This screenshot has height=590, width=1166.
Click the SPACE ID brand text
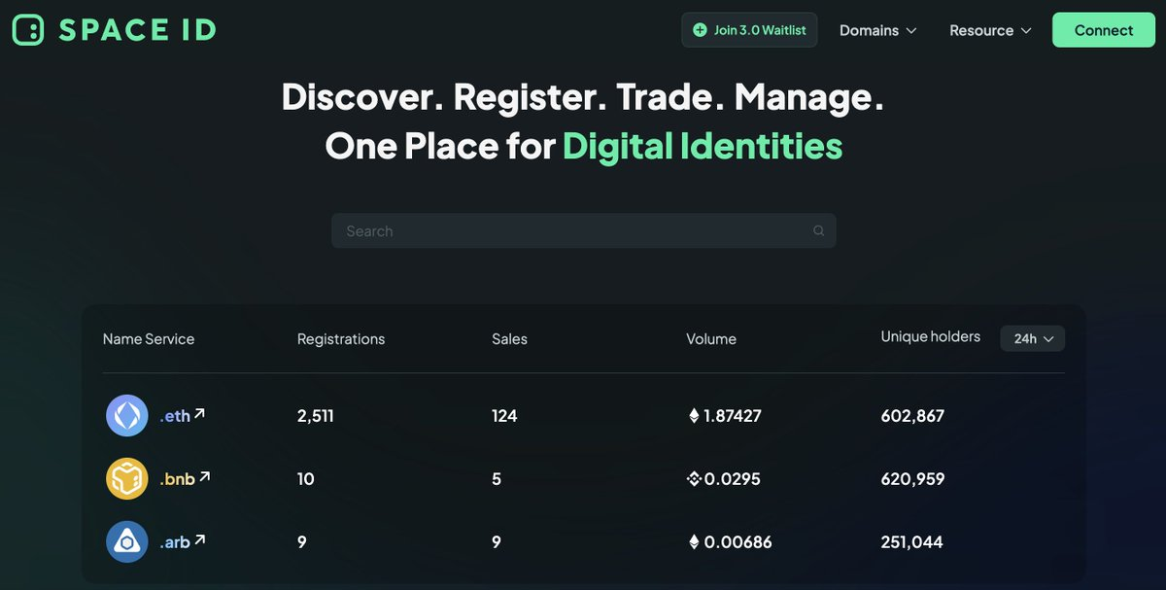(x=137, y=30)
